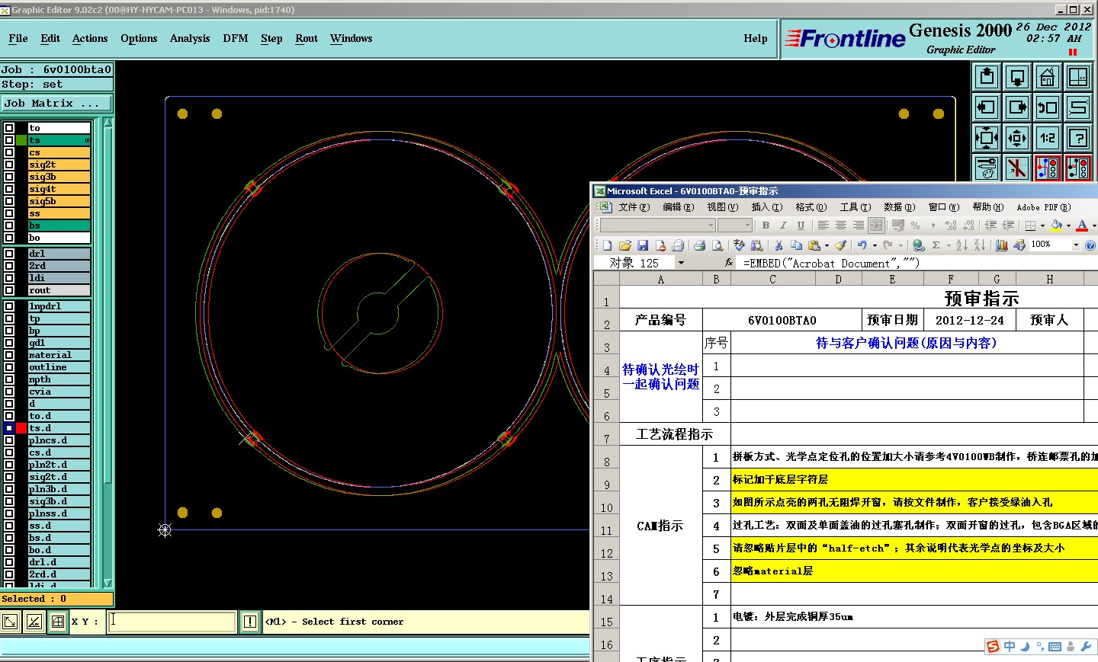This screenshot has height=662, width=1098.
Task: Click the wrench and palette settings icon
Action: pyautogui.click(x=987, y=168)
